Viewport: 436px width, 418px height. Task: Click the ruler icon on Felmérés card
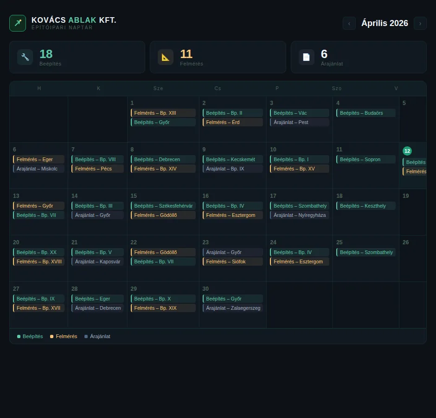coord(166,57)
